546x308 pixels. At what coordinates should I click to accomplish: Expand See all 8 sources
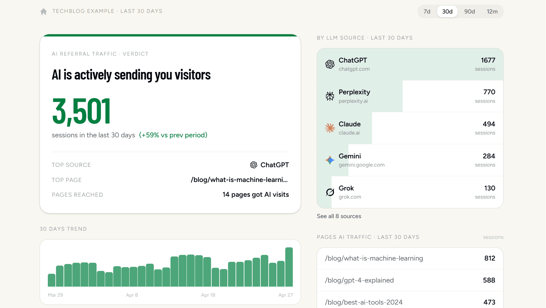339,216
